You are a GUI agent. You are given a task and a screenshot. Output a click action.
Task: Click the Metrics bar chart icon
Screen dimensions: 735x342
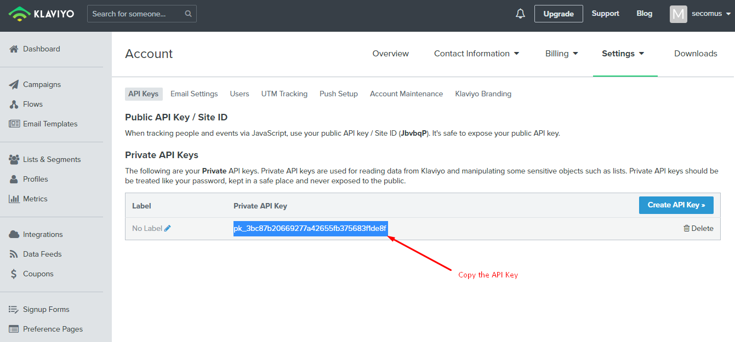(x=14, y=199)
